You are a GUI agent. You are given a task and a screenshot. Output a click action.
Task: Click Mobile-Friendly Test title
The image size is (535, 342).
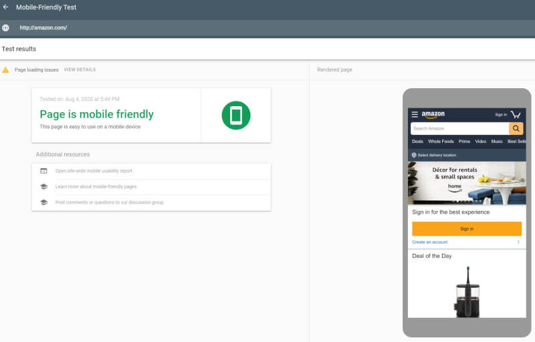click(46, 7)
